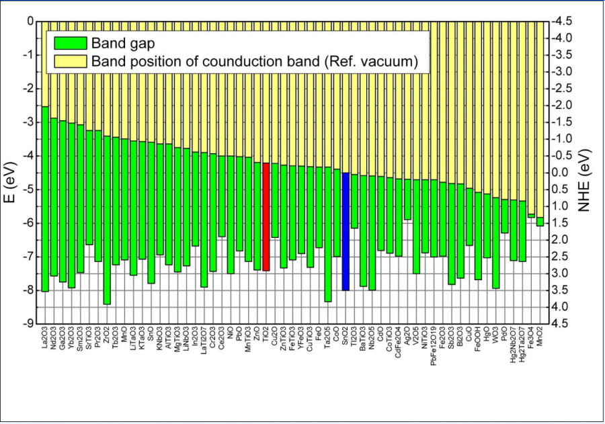The width and height of the screenshot is (605, 424).
Task: Click the NiO axis label
Action: 231,333
